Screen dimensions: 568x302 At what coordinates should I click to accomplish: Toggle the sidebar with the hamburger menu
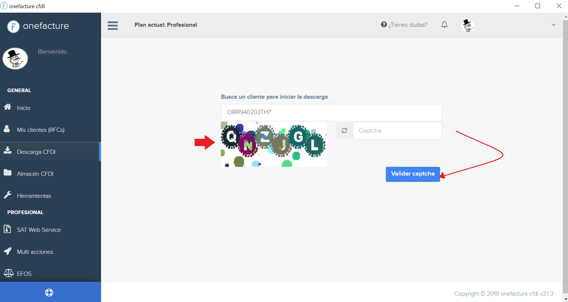coord(113,26)
